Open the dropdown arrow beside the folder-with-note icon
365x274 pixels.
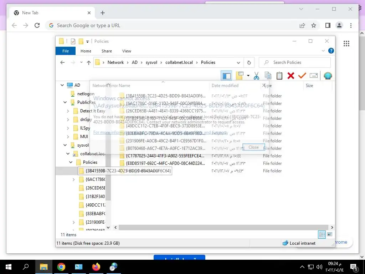248,76
